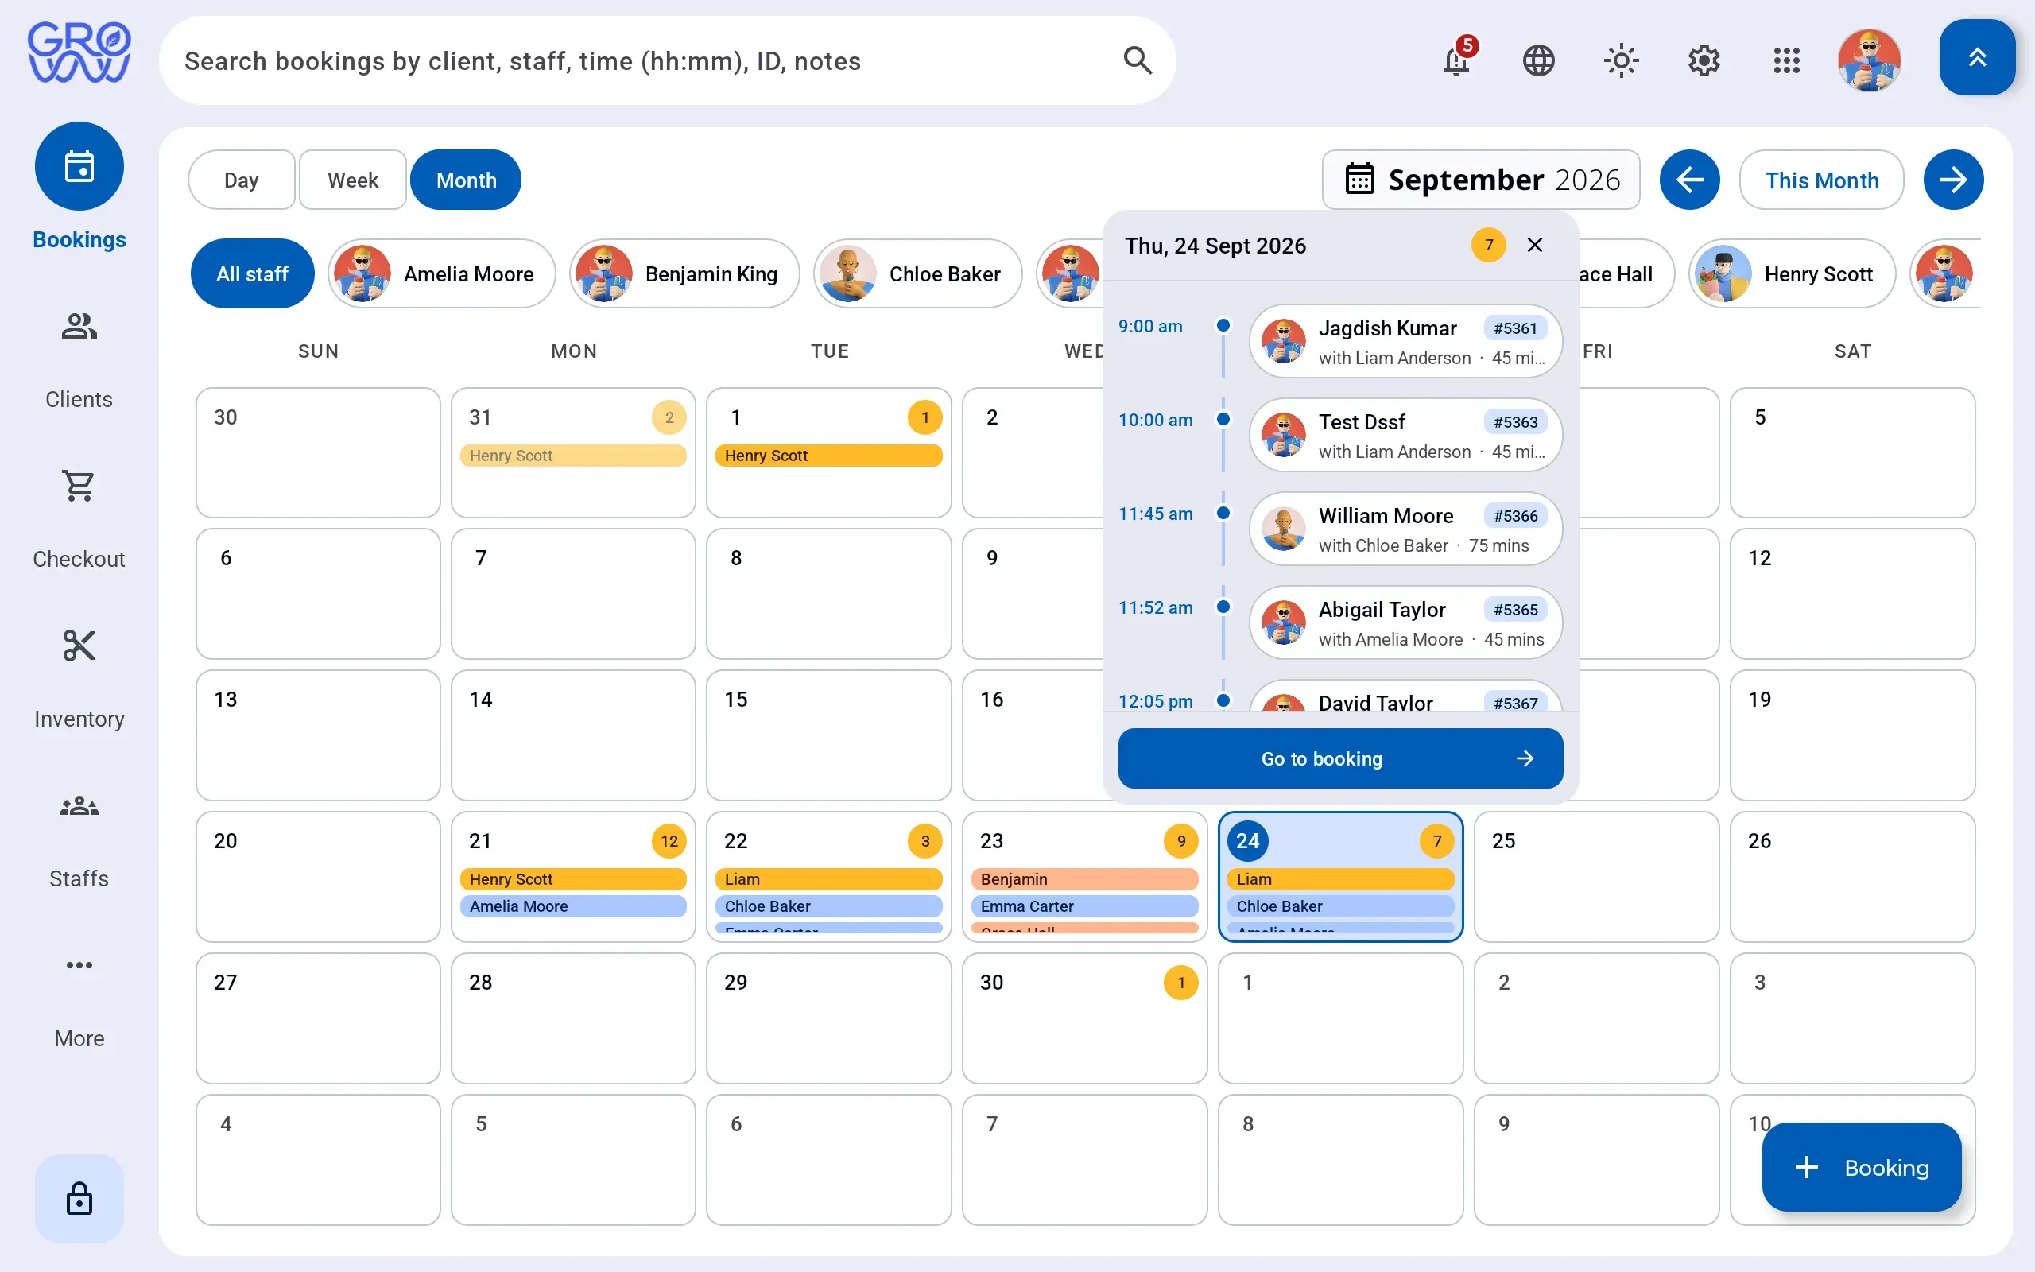This screenshot has width=2035, height=1272.
Task: Jump to This Month
Action: click(x=1821, y=180)
